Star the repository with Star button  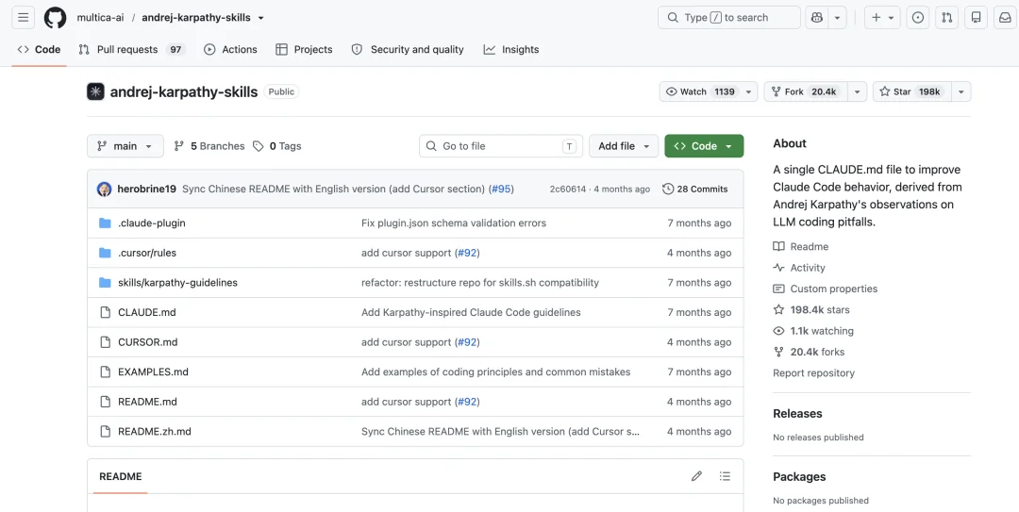(911, 91)
